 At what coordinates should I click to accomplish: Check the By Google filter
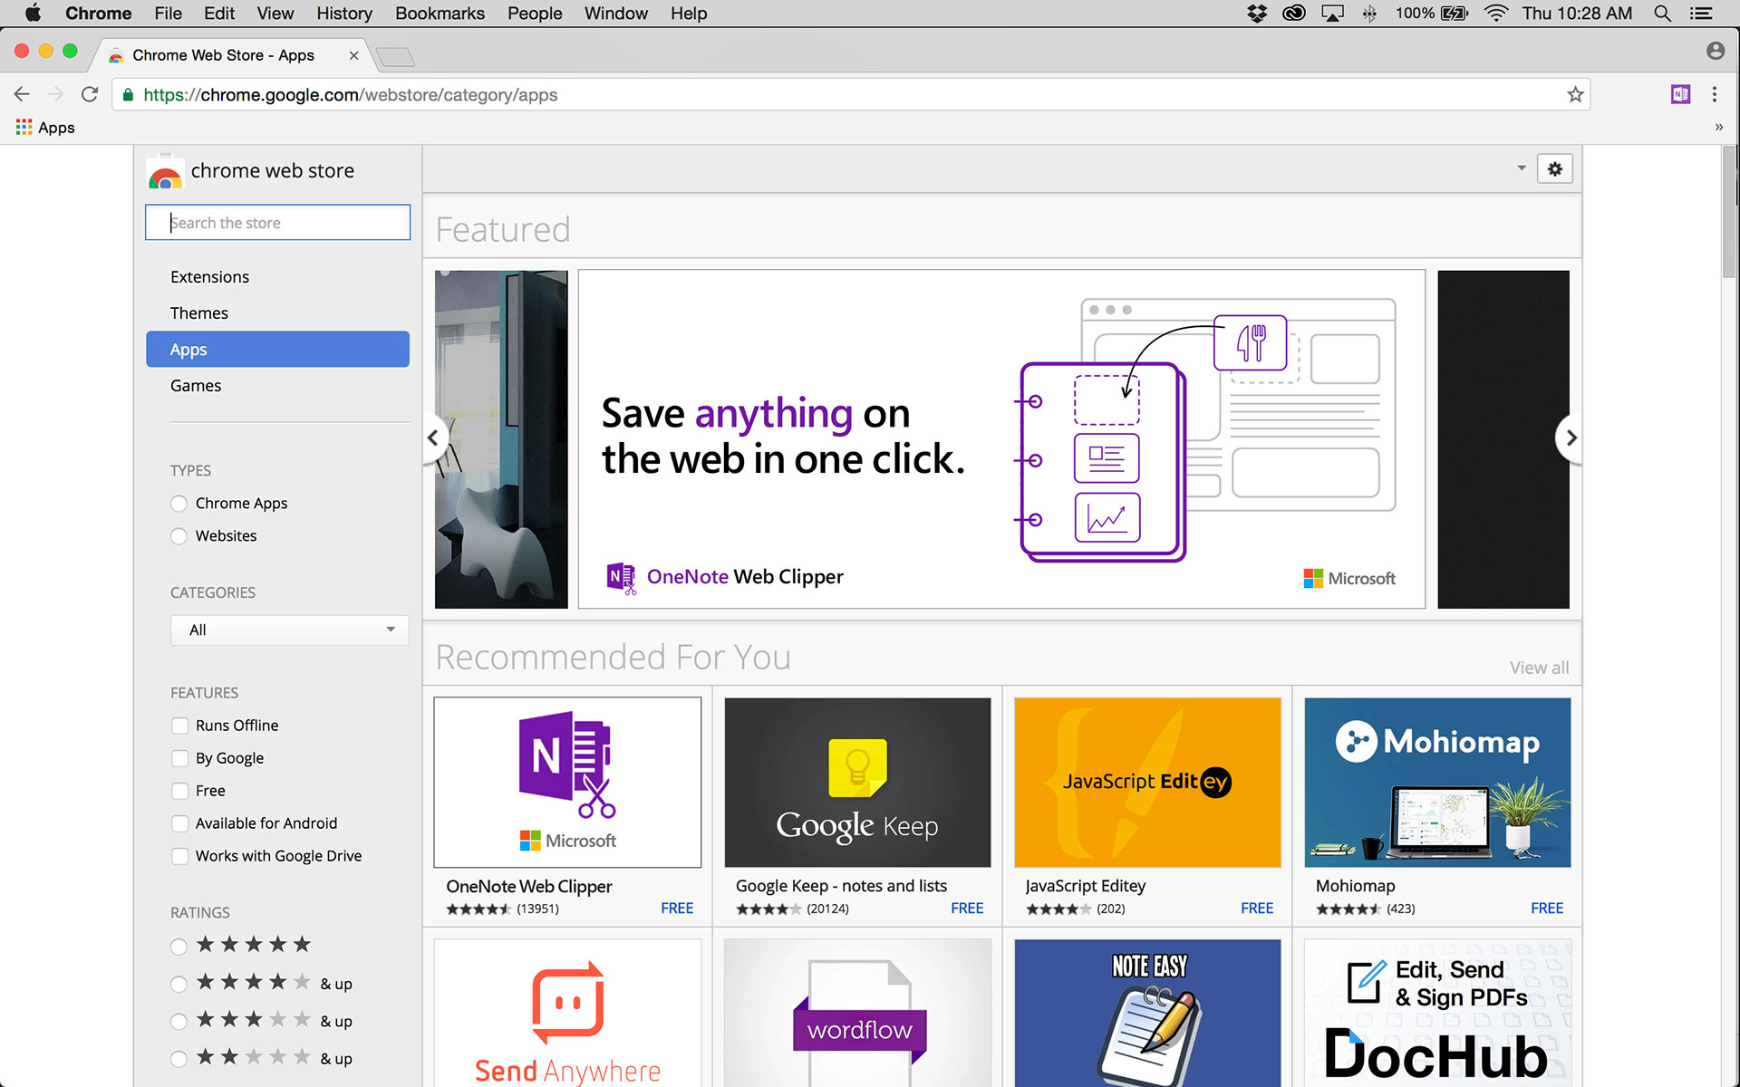pos(179,758)
